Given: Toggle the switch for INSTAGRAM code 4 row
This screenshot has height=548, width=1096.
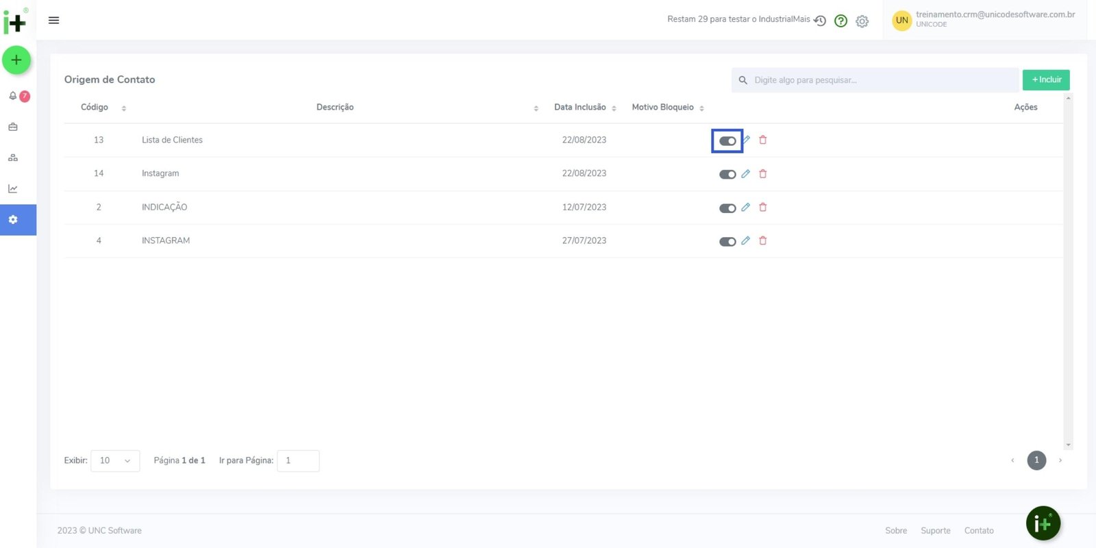Looking at the screenshot, I should pos(727,242).
